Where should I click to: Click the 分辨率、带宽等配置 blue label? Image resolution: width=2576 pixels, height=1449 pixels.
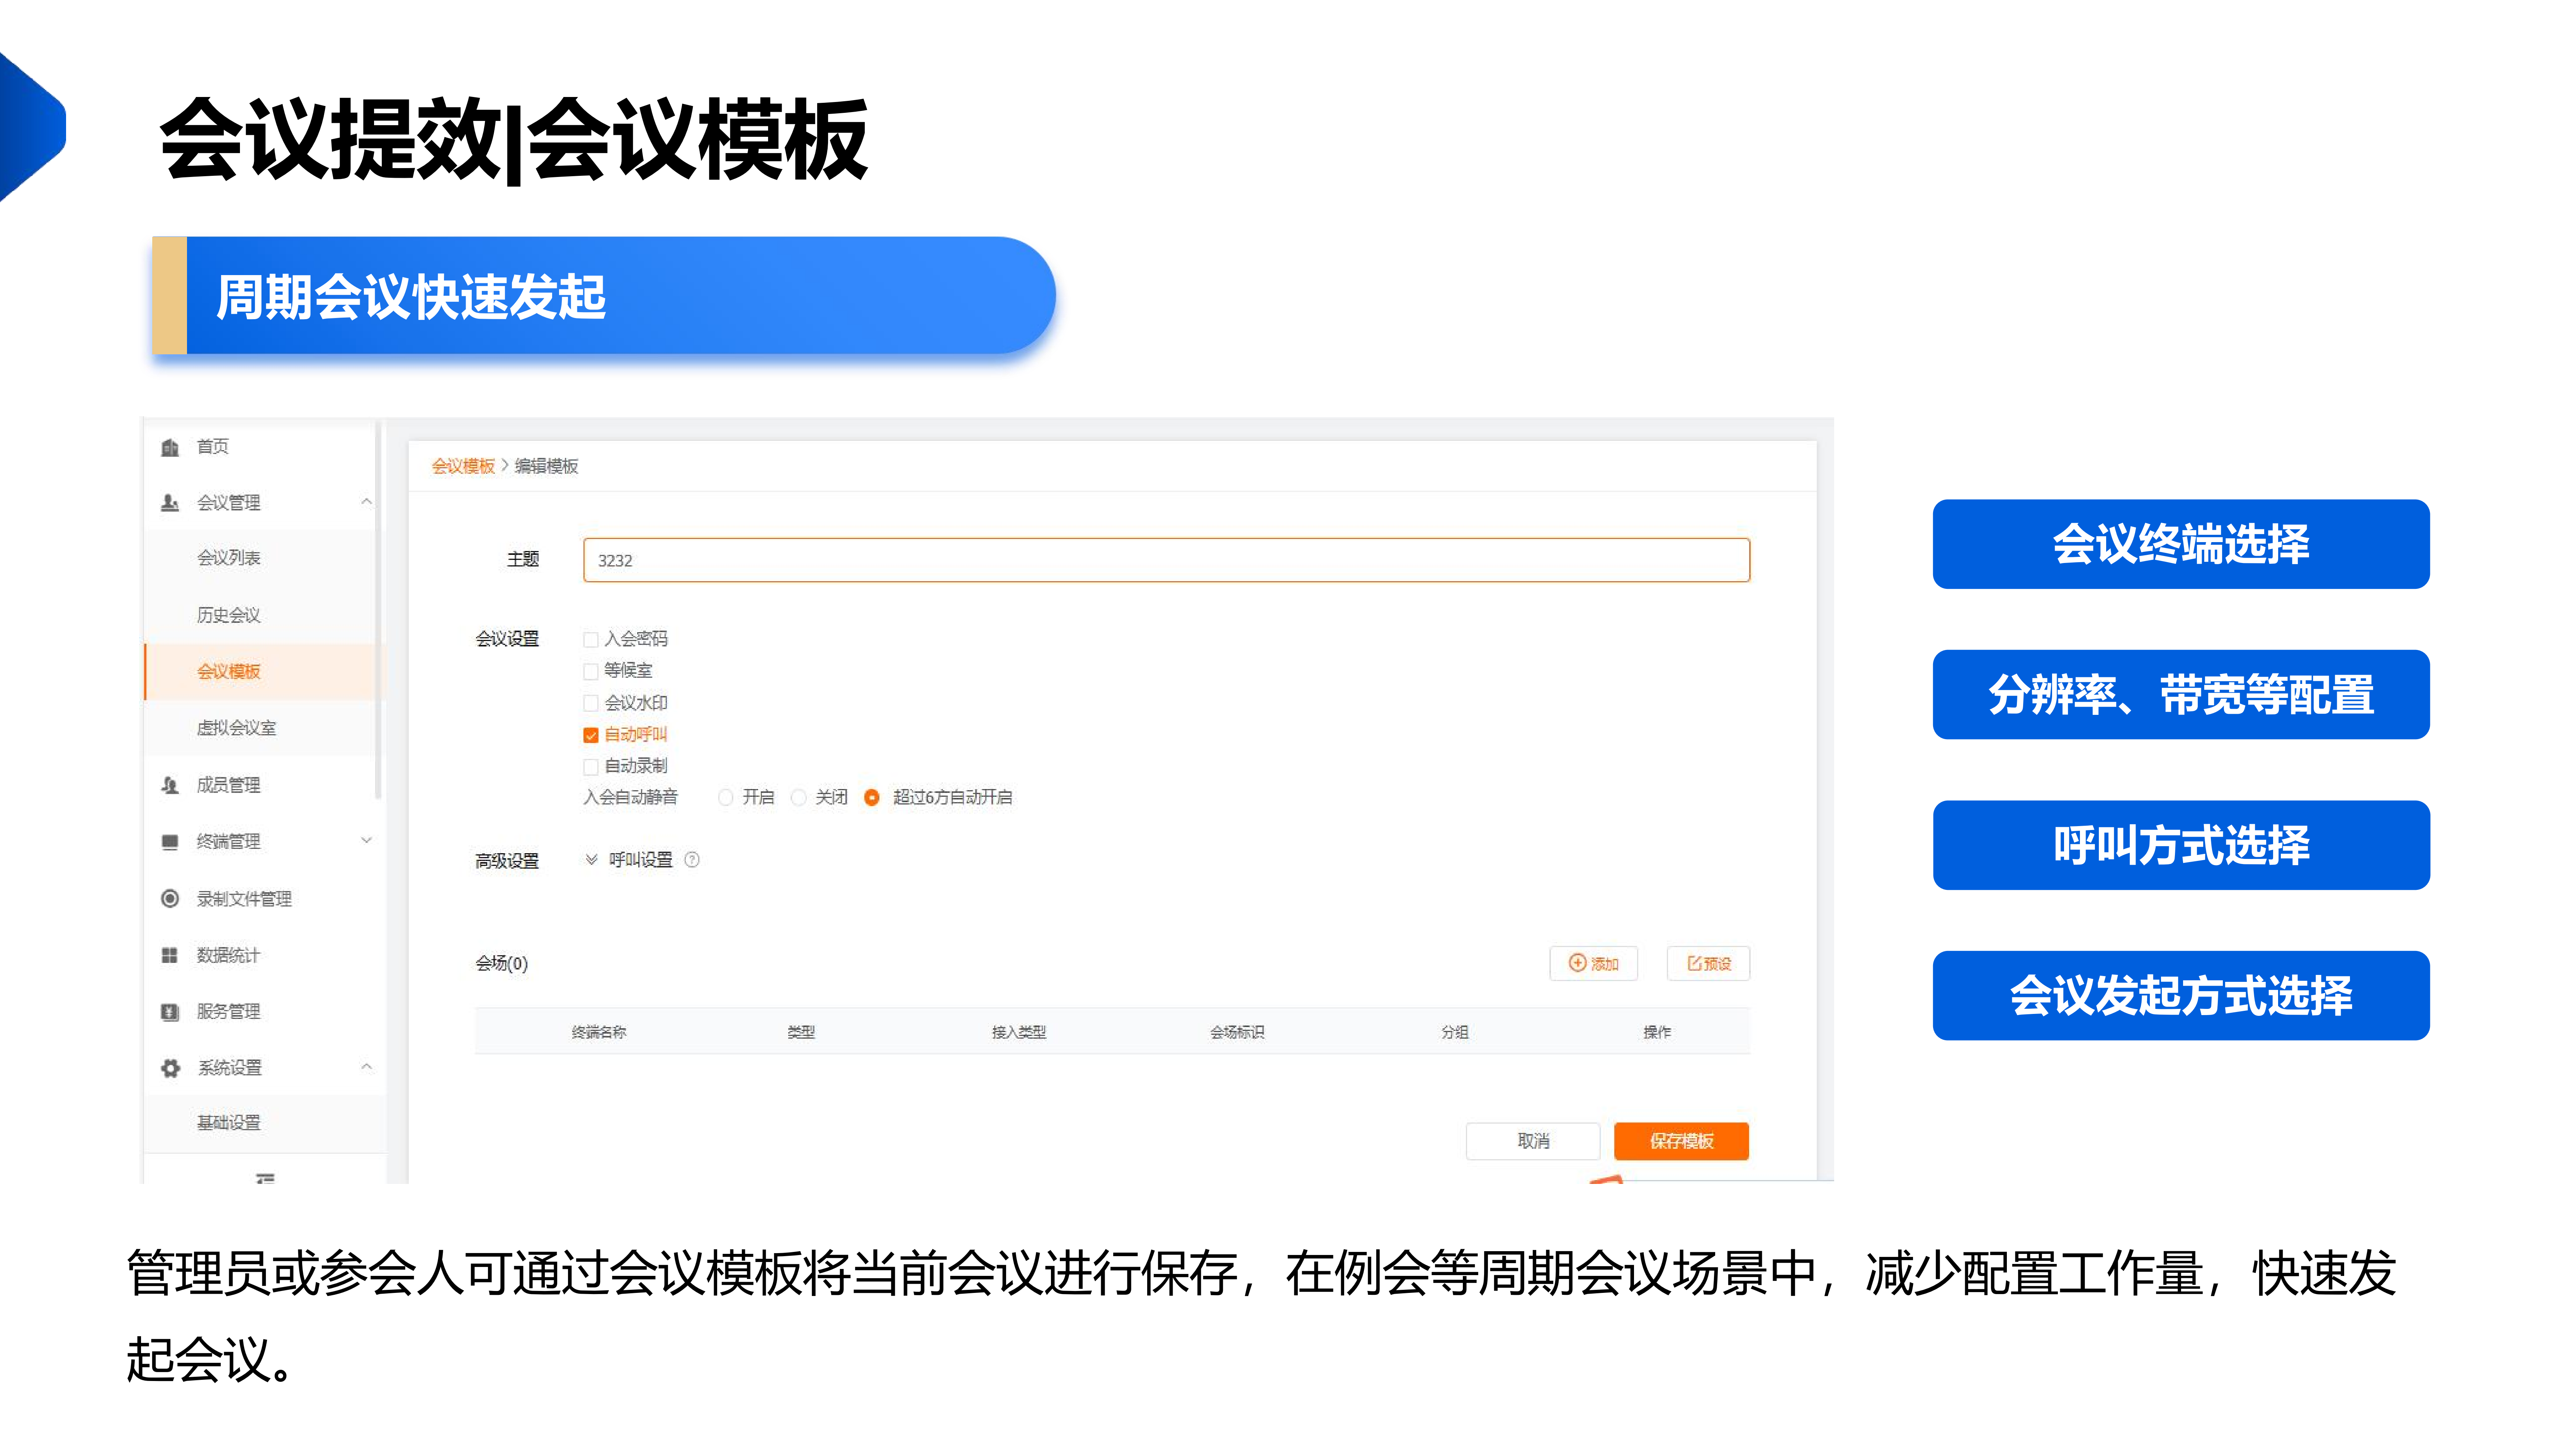[2181, 695]
